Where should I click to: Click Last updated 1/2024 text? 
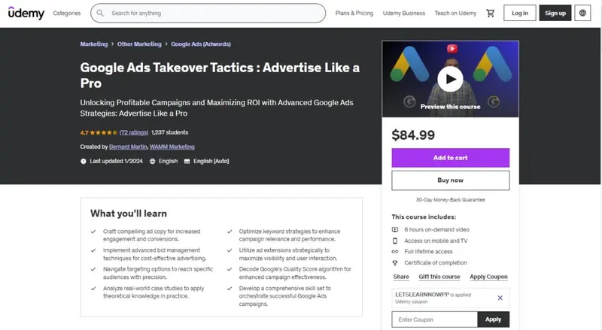coord(116,161)
